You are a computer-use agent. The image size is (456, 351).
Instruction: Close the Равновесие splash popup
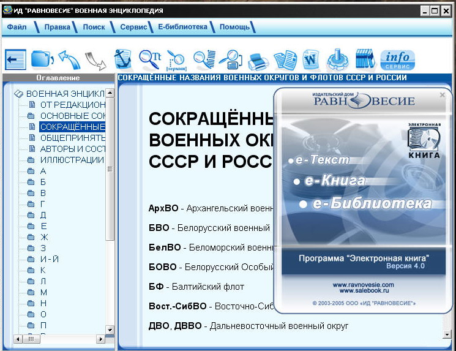(443, 95)
